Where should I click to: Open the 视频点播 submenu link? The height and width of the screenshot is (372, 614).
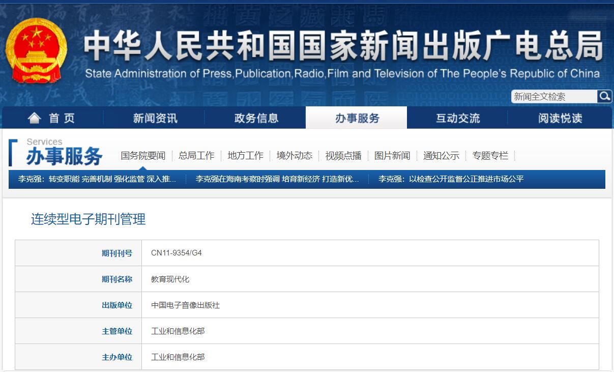point(343,156)
